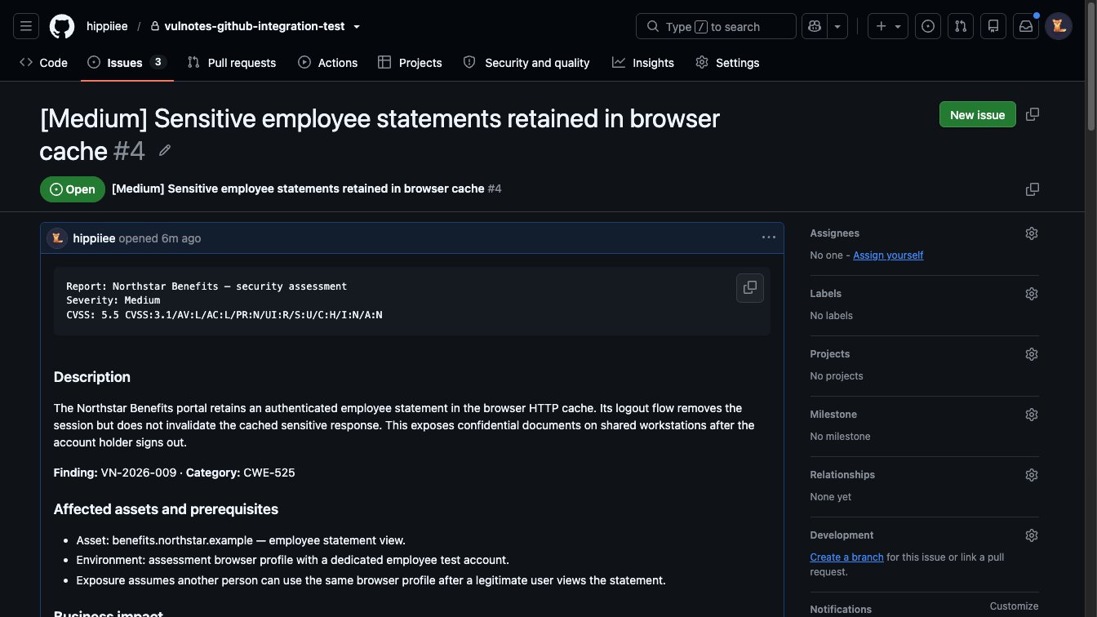Switch to the Issues tab
The width and height of the screenshot is (1097, 617).
pos(127,63)
